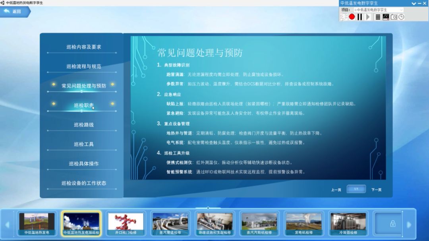Click the 1/1 page indicator control

pos(356,189)
